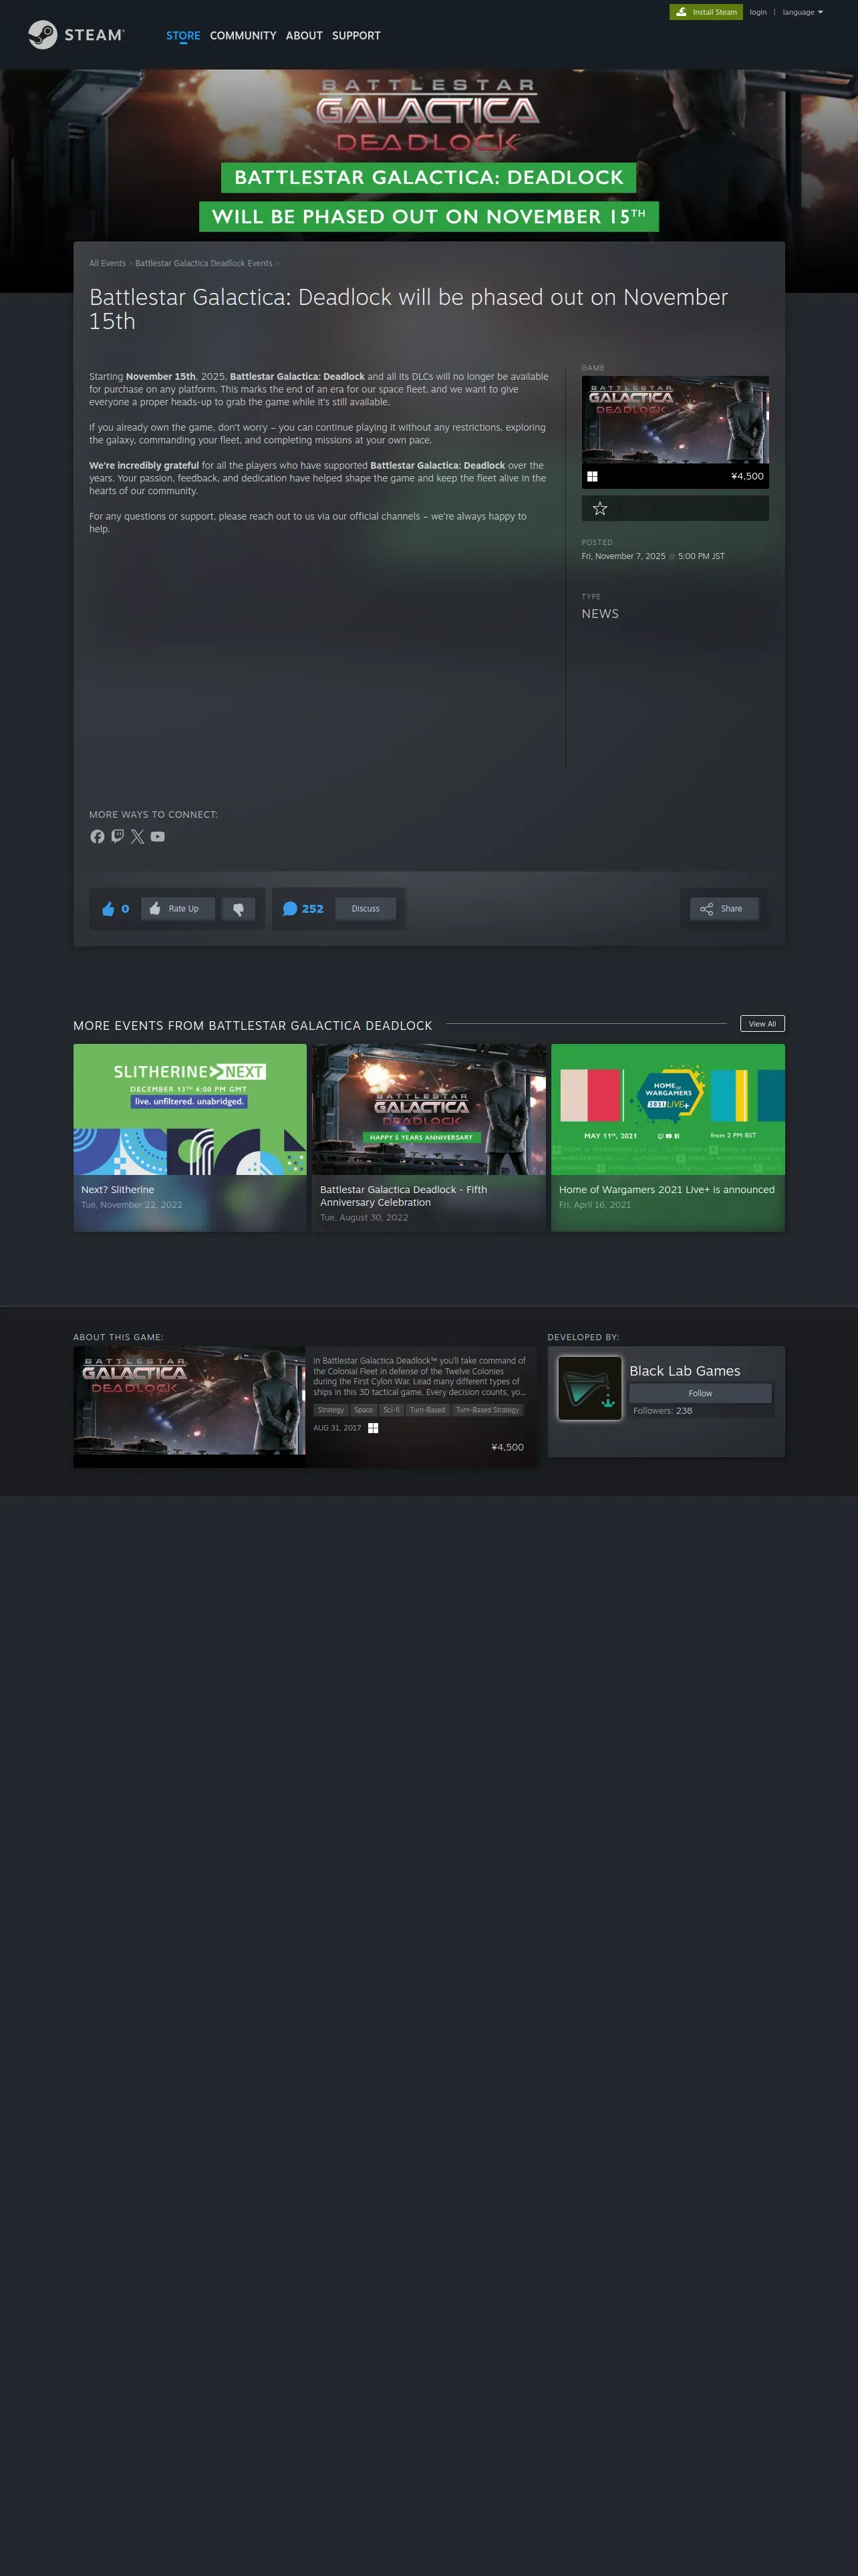Click the Share button
Screen dimensions: 858x2576
tap(724, 909)
